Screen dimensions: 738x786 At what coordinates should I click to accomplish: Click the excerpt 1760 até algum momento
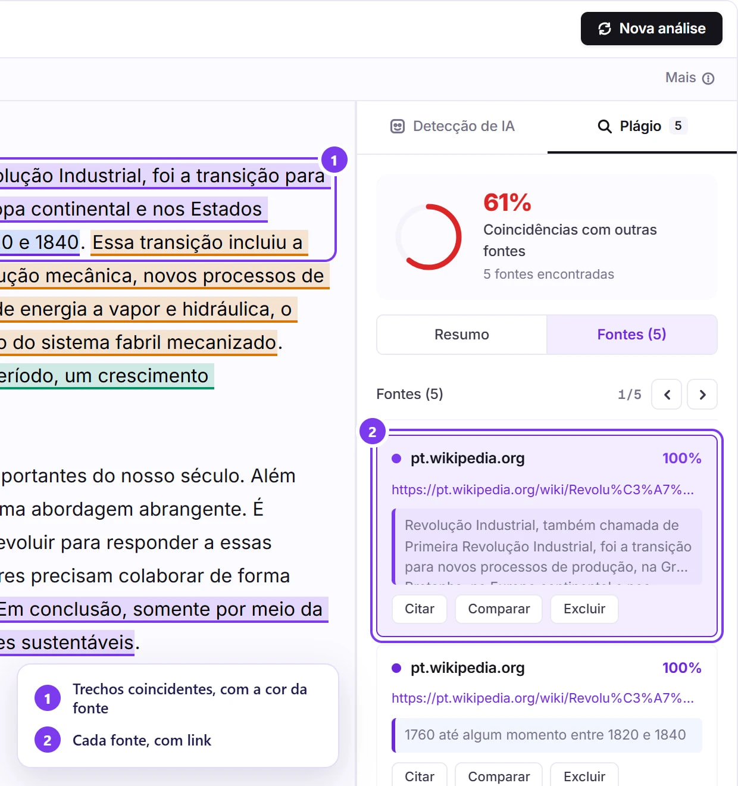click(547, 735)
